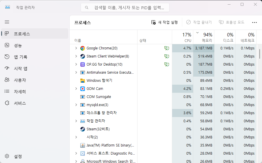Click efficiency leaf icon on OP.GG row
Image resolution: width=262 pixels, height=163 pixels.
tap(167, 64)
